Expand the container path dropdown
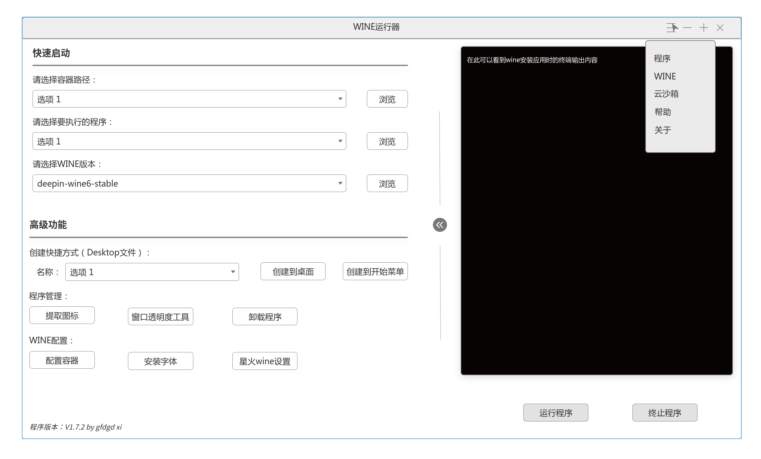The height and width of the screenshot is (459, 761). (x=340, y=99)
